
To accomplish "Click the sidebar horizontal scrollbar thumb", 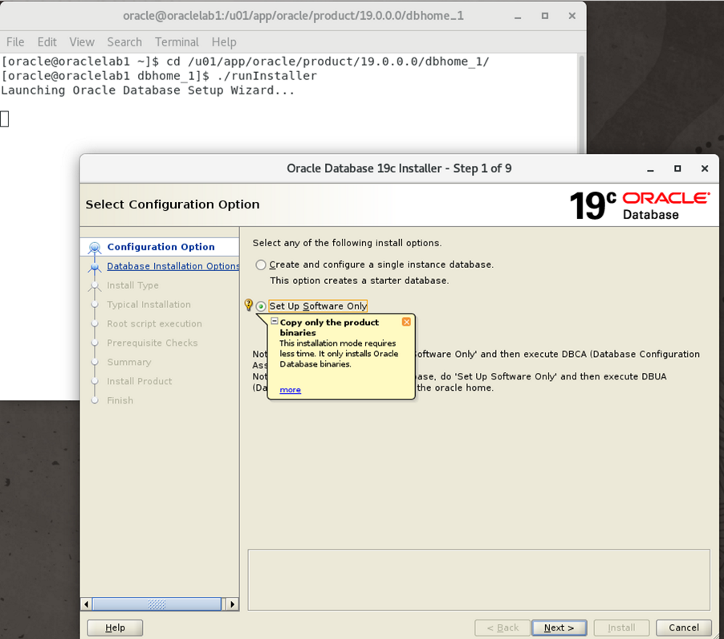I will tap(157, 604).
